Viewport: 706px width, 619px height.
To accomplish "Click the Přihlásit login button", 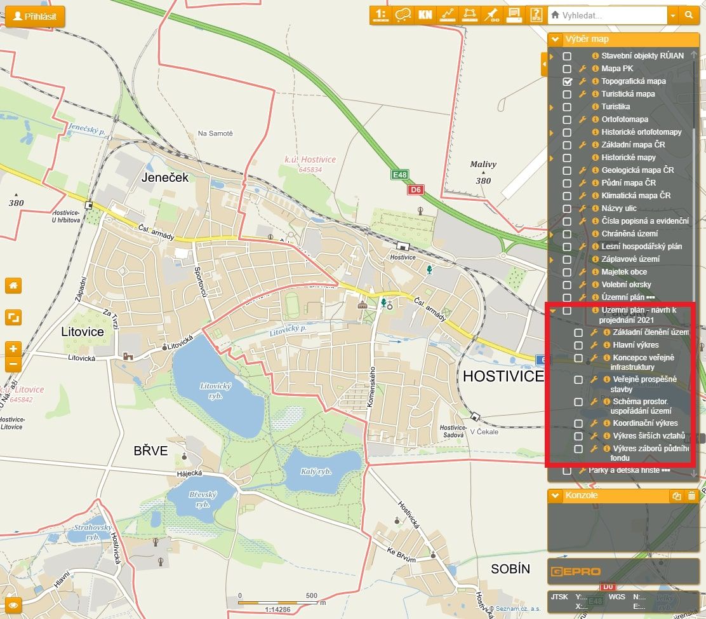I will coord(35,16).
